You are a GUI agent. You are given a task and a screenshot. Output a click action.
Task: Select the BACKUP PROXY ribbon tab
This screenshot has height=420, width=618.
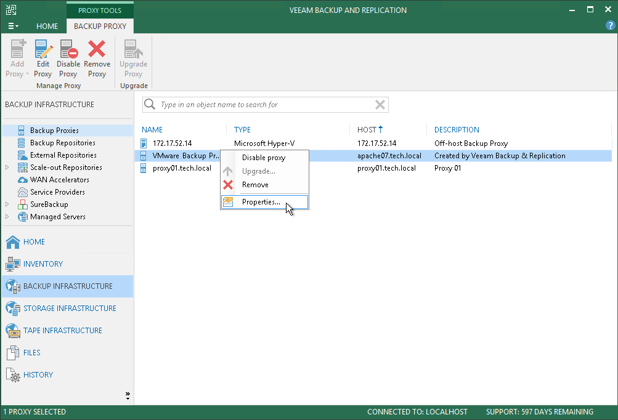coord(100,26)
